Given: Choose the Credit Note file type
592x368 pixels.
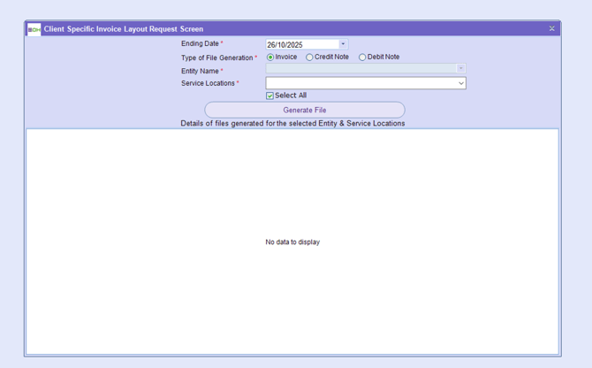Looking at the screenshot, I should tap(310, 57).
